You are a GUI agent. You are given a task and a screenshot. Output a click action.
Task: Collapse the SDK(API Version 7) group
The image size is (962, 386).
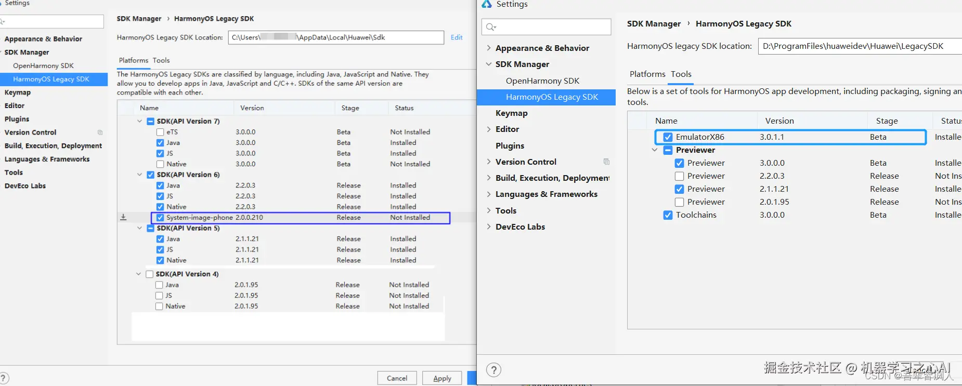click(139, 121)
